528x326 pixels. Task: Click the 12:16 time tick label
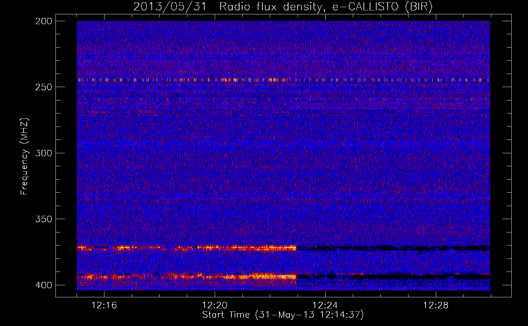tap(104, 305)
